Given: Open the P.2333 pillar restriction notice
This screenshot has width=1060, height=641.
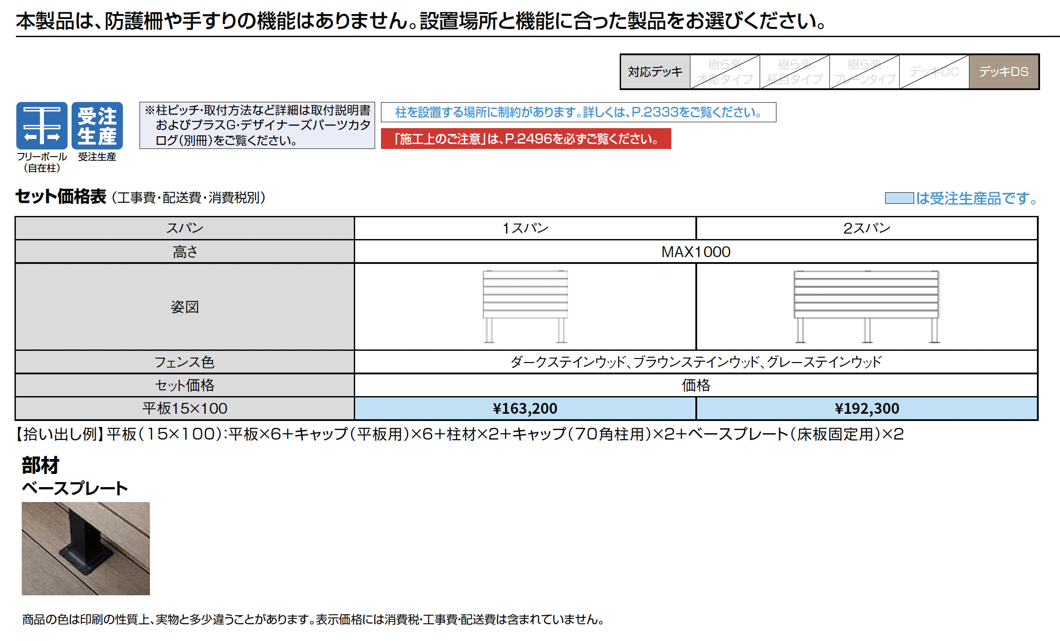Looking at the screenshot, I should point(578,112).
